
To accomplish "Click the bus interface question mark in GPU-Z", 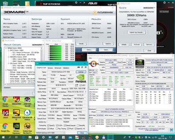I will 86,92.
